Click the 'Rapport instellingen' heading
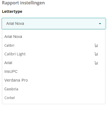The image size is (109, 117). 23,3
